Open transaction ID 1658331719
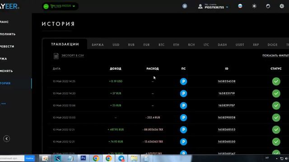 click(227, 93)
